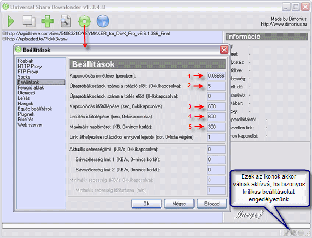Open the Pluginek settings section
312x238 pixels.
pyautogui.click(x=26, y=114)
